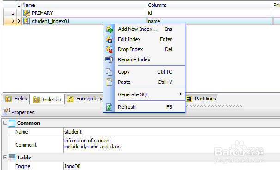This screenshot has height=170, width=280.
Task: Choose Copy from the context menu
Action: [x=145, y=72]
